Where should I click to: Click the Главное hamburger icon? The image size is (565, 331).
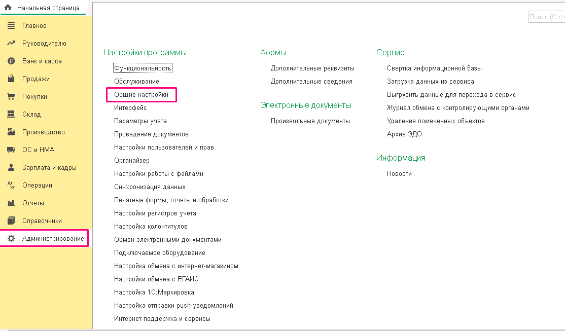click(11, 25)
